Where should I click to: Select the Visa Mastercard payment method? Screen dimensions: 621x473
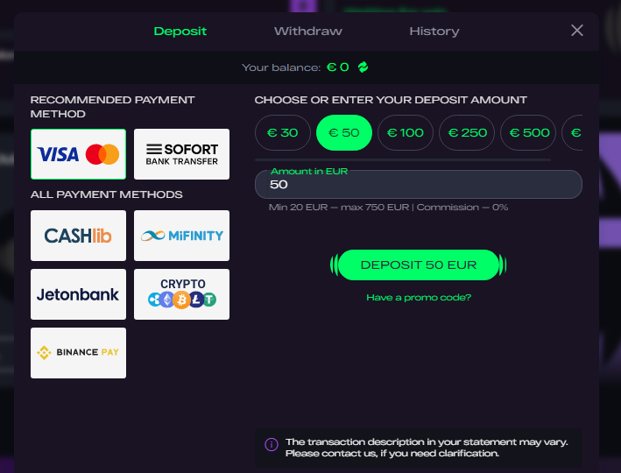click(x=78, y=155)
